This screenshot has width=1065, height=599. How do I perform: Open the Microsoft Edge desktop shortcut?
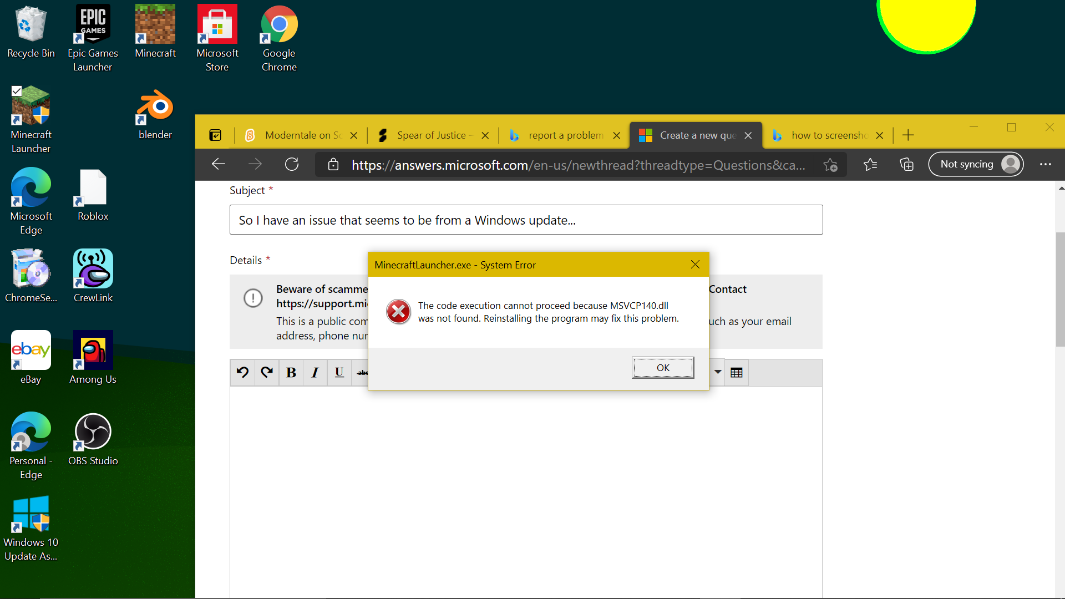point(31,201)
